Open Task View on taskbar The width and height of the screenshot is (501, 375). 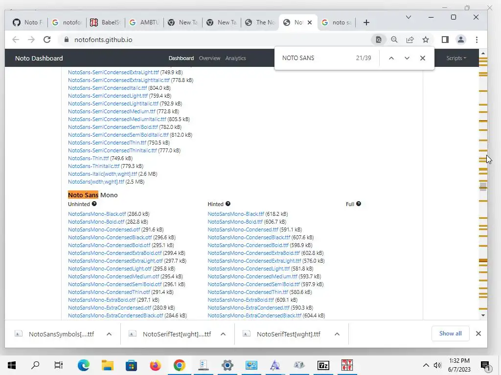pyautogui.click(x=59, y=365)
